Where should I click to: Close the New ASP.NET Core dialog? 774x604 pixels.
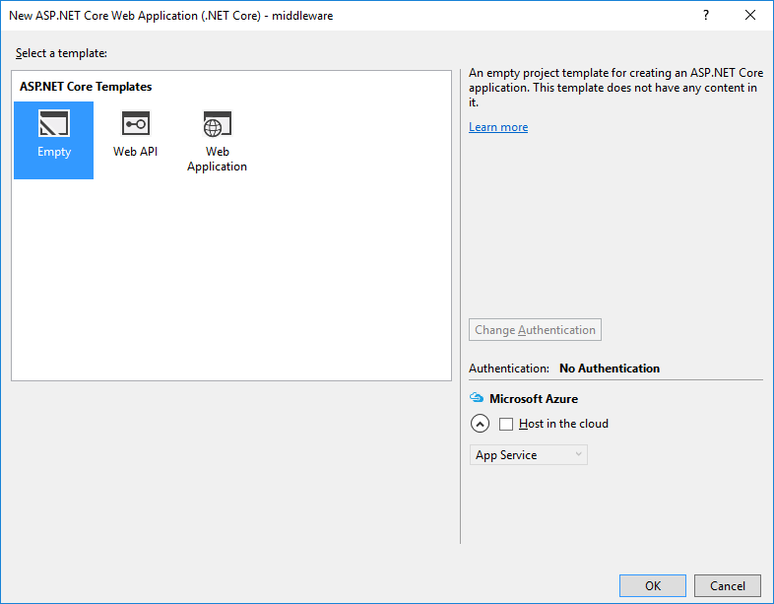click(750, 16)
